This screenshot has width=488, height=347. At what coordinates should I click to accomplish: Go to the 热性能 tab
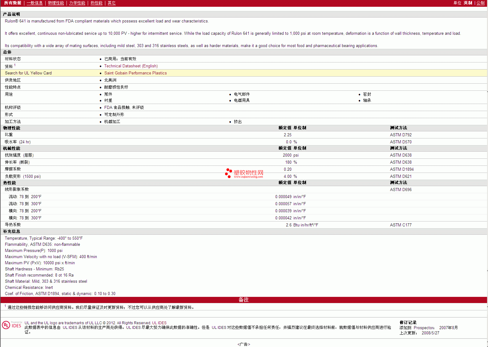coord(96,3)
